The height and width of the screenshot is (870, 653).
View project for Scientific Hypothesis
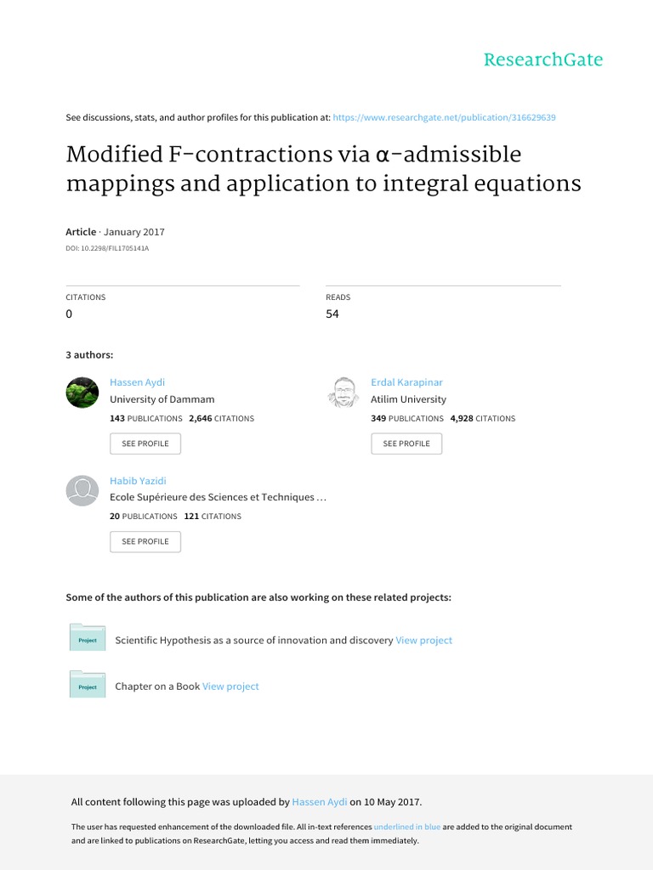pyautogui.click(x=424, y=641)
